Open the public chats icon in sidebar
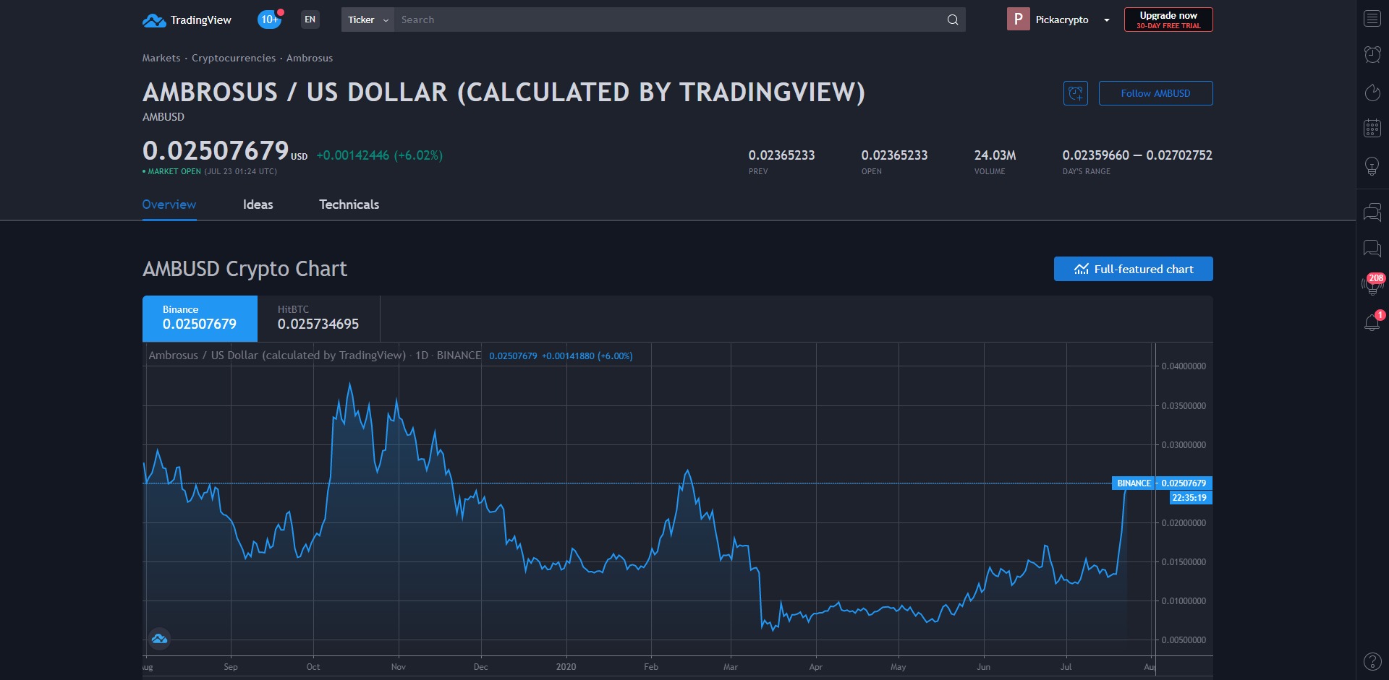 point(1372,212)
